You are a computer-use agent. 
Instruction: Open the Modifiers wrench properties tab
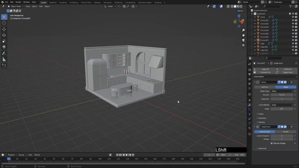tap(249, 105)
